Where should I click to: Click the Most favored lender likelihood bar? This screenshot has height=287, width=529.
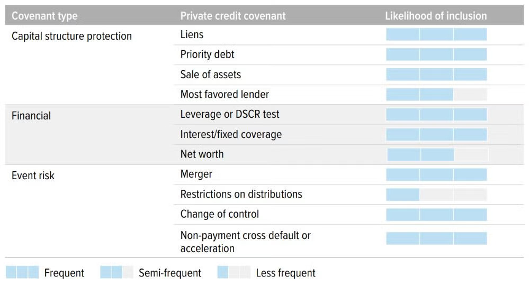pos(436,95)
